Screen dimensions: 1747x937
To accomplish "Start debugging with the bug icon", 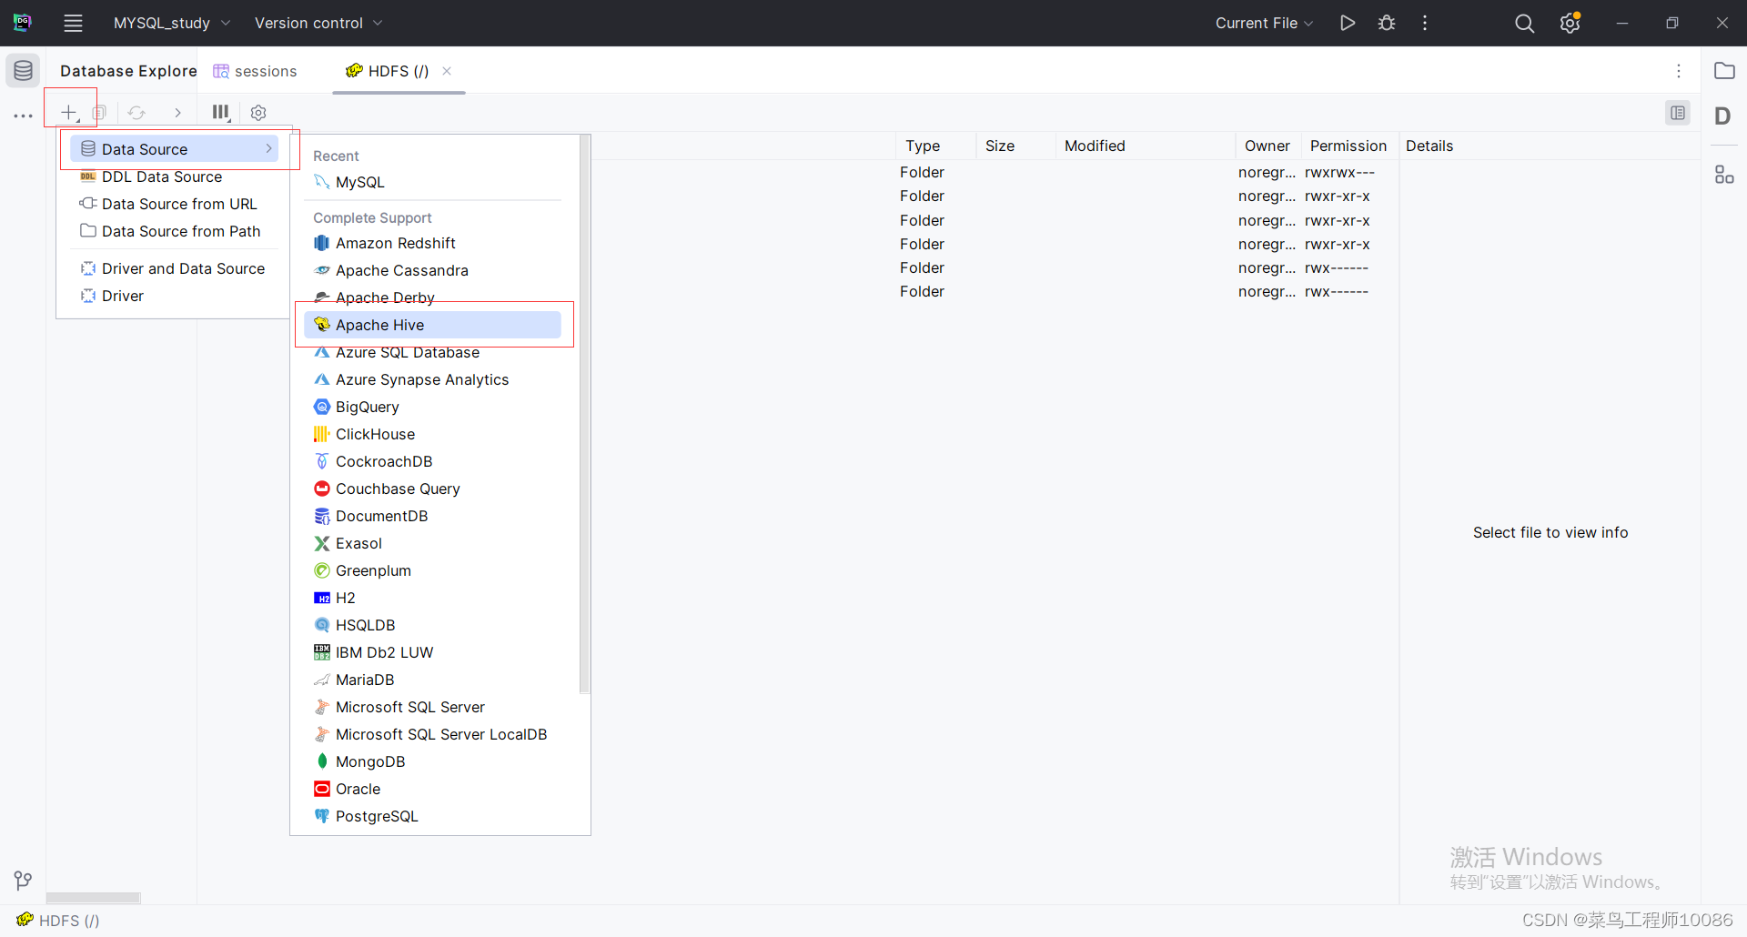I will click(x=1387, y=23).
